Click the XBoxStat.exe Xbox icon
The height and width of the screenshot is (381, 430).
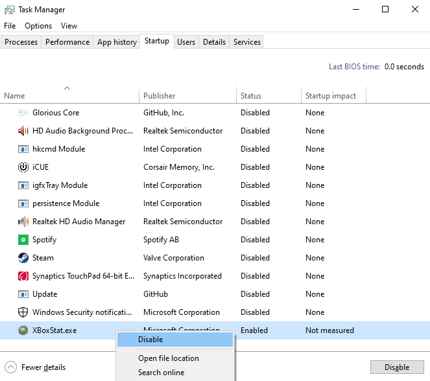(23, 330)
